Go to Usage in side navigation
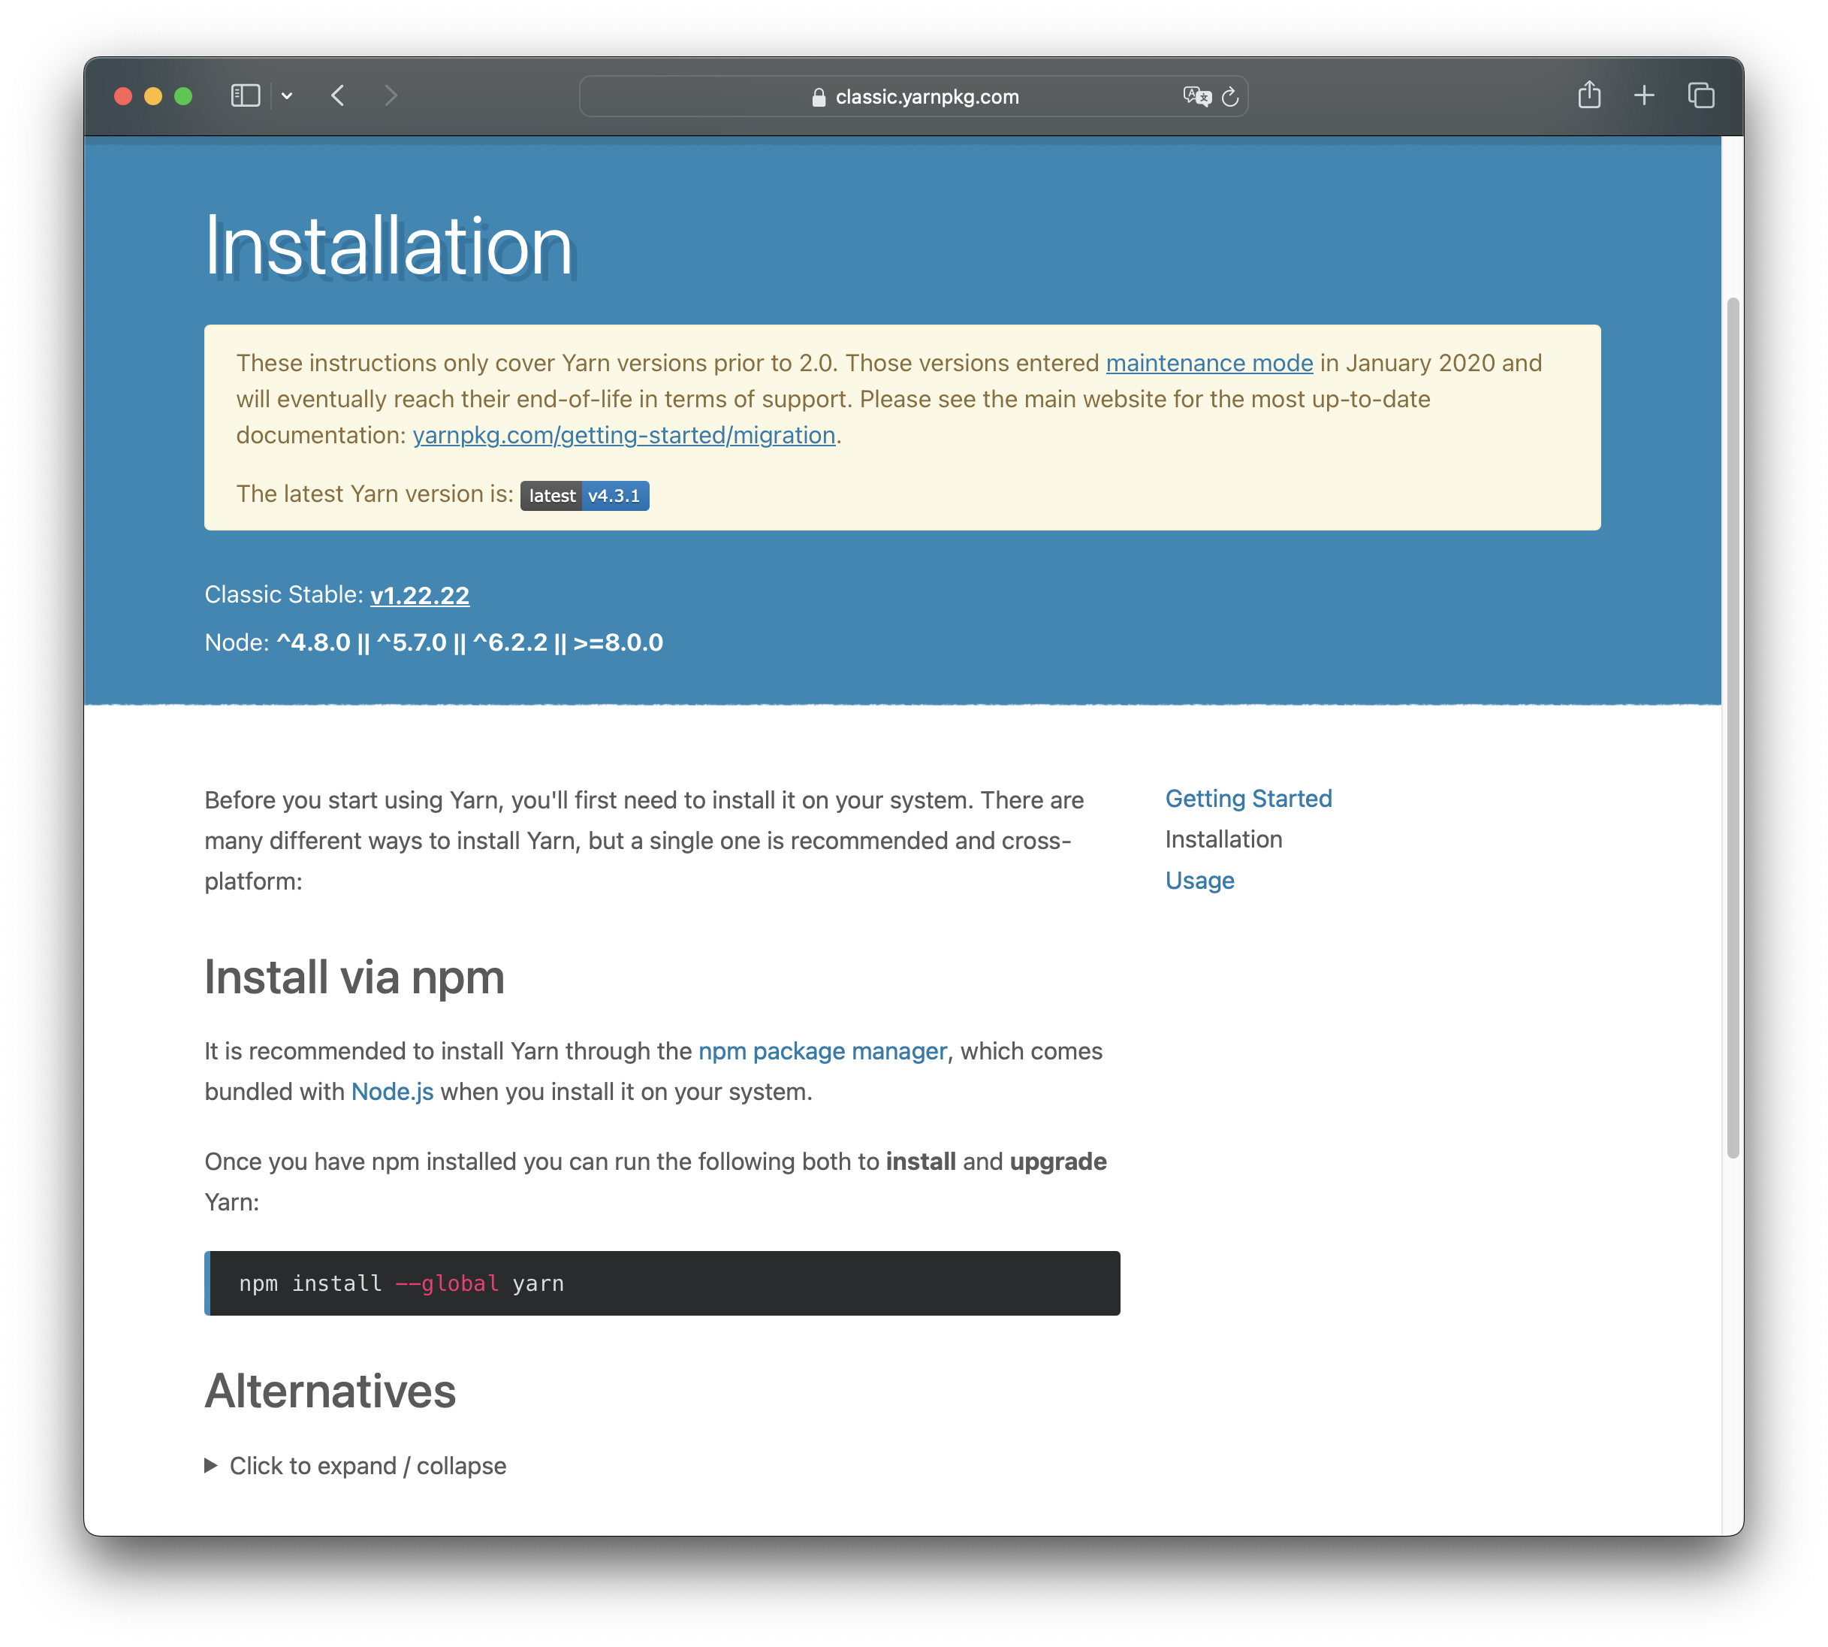This screenshot has width=1828, height=1647. [1199, 881]
